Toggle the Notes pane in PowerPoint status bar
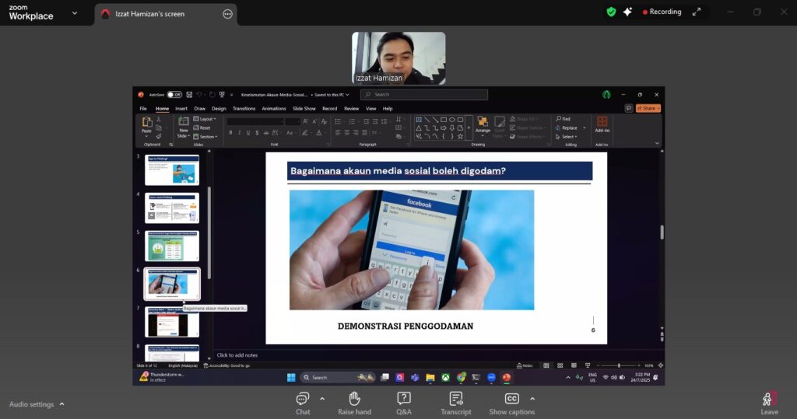 tap(526, 365)
